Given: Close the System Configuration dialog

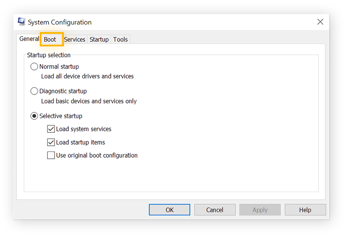Looking at the screenshot, I should click(x=320, y=22).
